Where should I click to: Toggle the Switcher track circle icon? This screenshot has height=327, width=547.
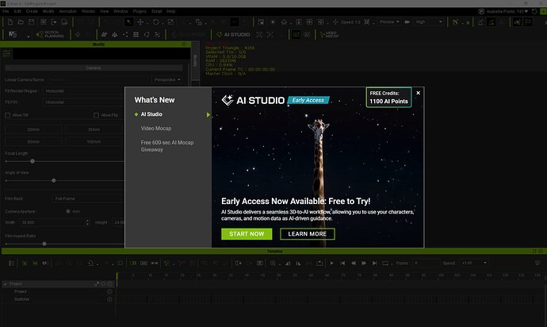(109, 299)
